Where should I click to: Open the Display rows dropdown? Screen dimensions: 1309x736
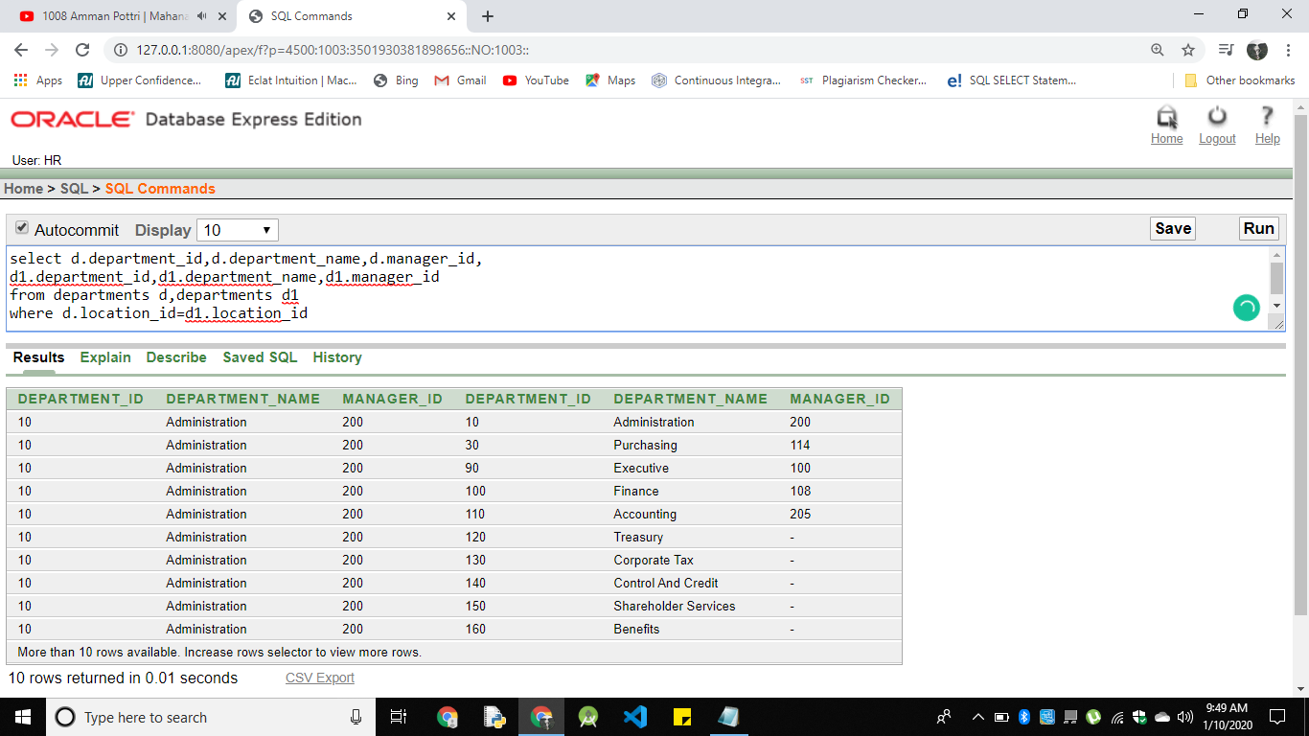238,230
